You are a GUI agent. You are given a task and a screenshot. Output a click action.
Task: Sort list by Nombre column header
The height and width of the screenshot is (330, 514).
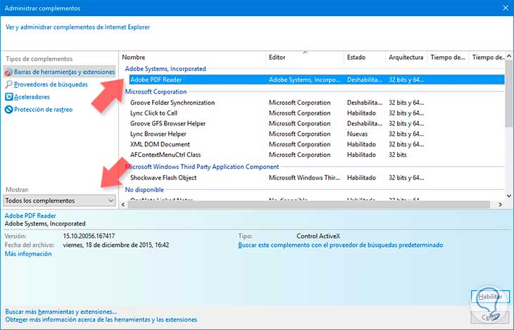coord(133,58)
